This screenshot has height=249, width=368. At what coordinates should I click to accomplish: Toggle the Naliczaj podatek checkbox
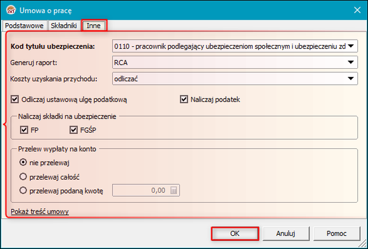[x=184, y=100]
